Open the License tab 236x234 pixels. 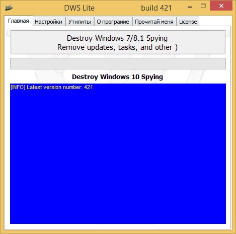pyautogui.click(x=188, y=22)
